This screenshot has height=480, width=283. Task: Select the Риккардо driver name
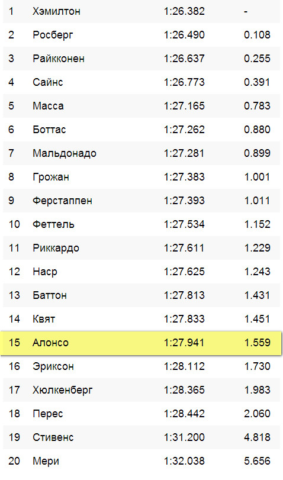click(56, 248)
